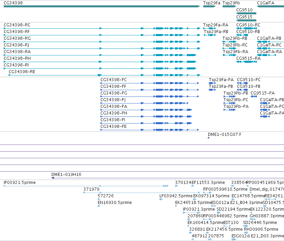Click transcript CG34398-RA
This screenshot has width=284, height=241.
point(100,55)
